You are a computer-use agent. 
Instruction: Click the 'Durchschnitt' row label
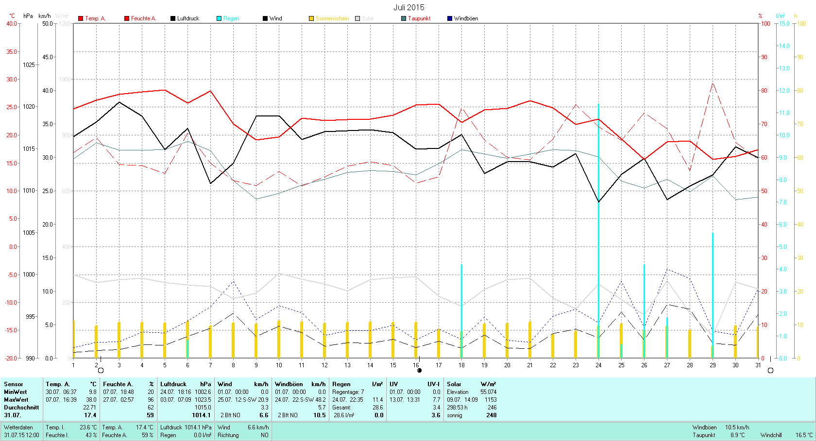tap(21, 408)
